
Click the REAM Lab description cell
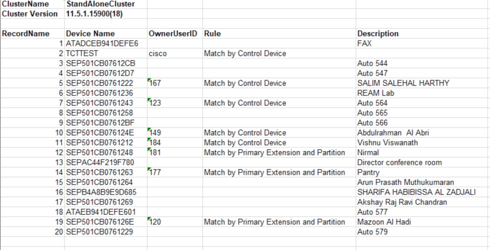(376, 93)
